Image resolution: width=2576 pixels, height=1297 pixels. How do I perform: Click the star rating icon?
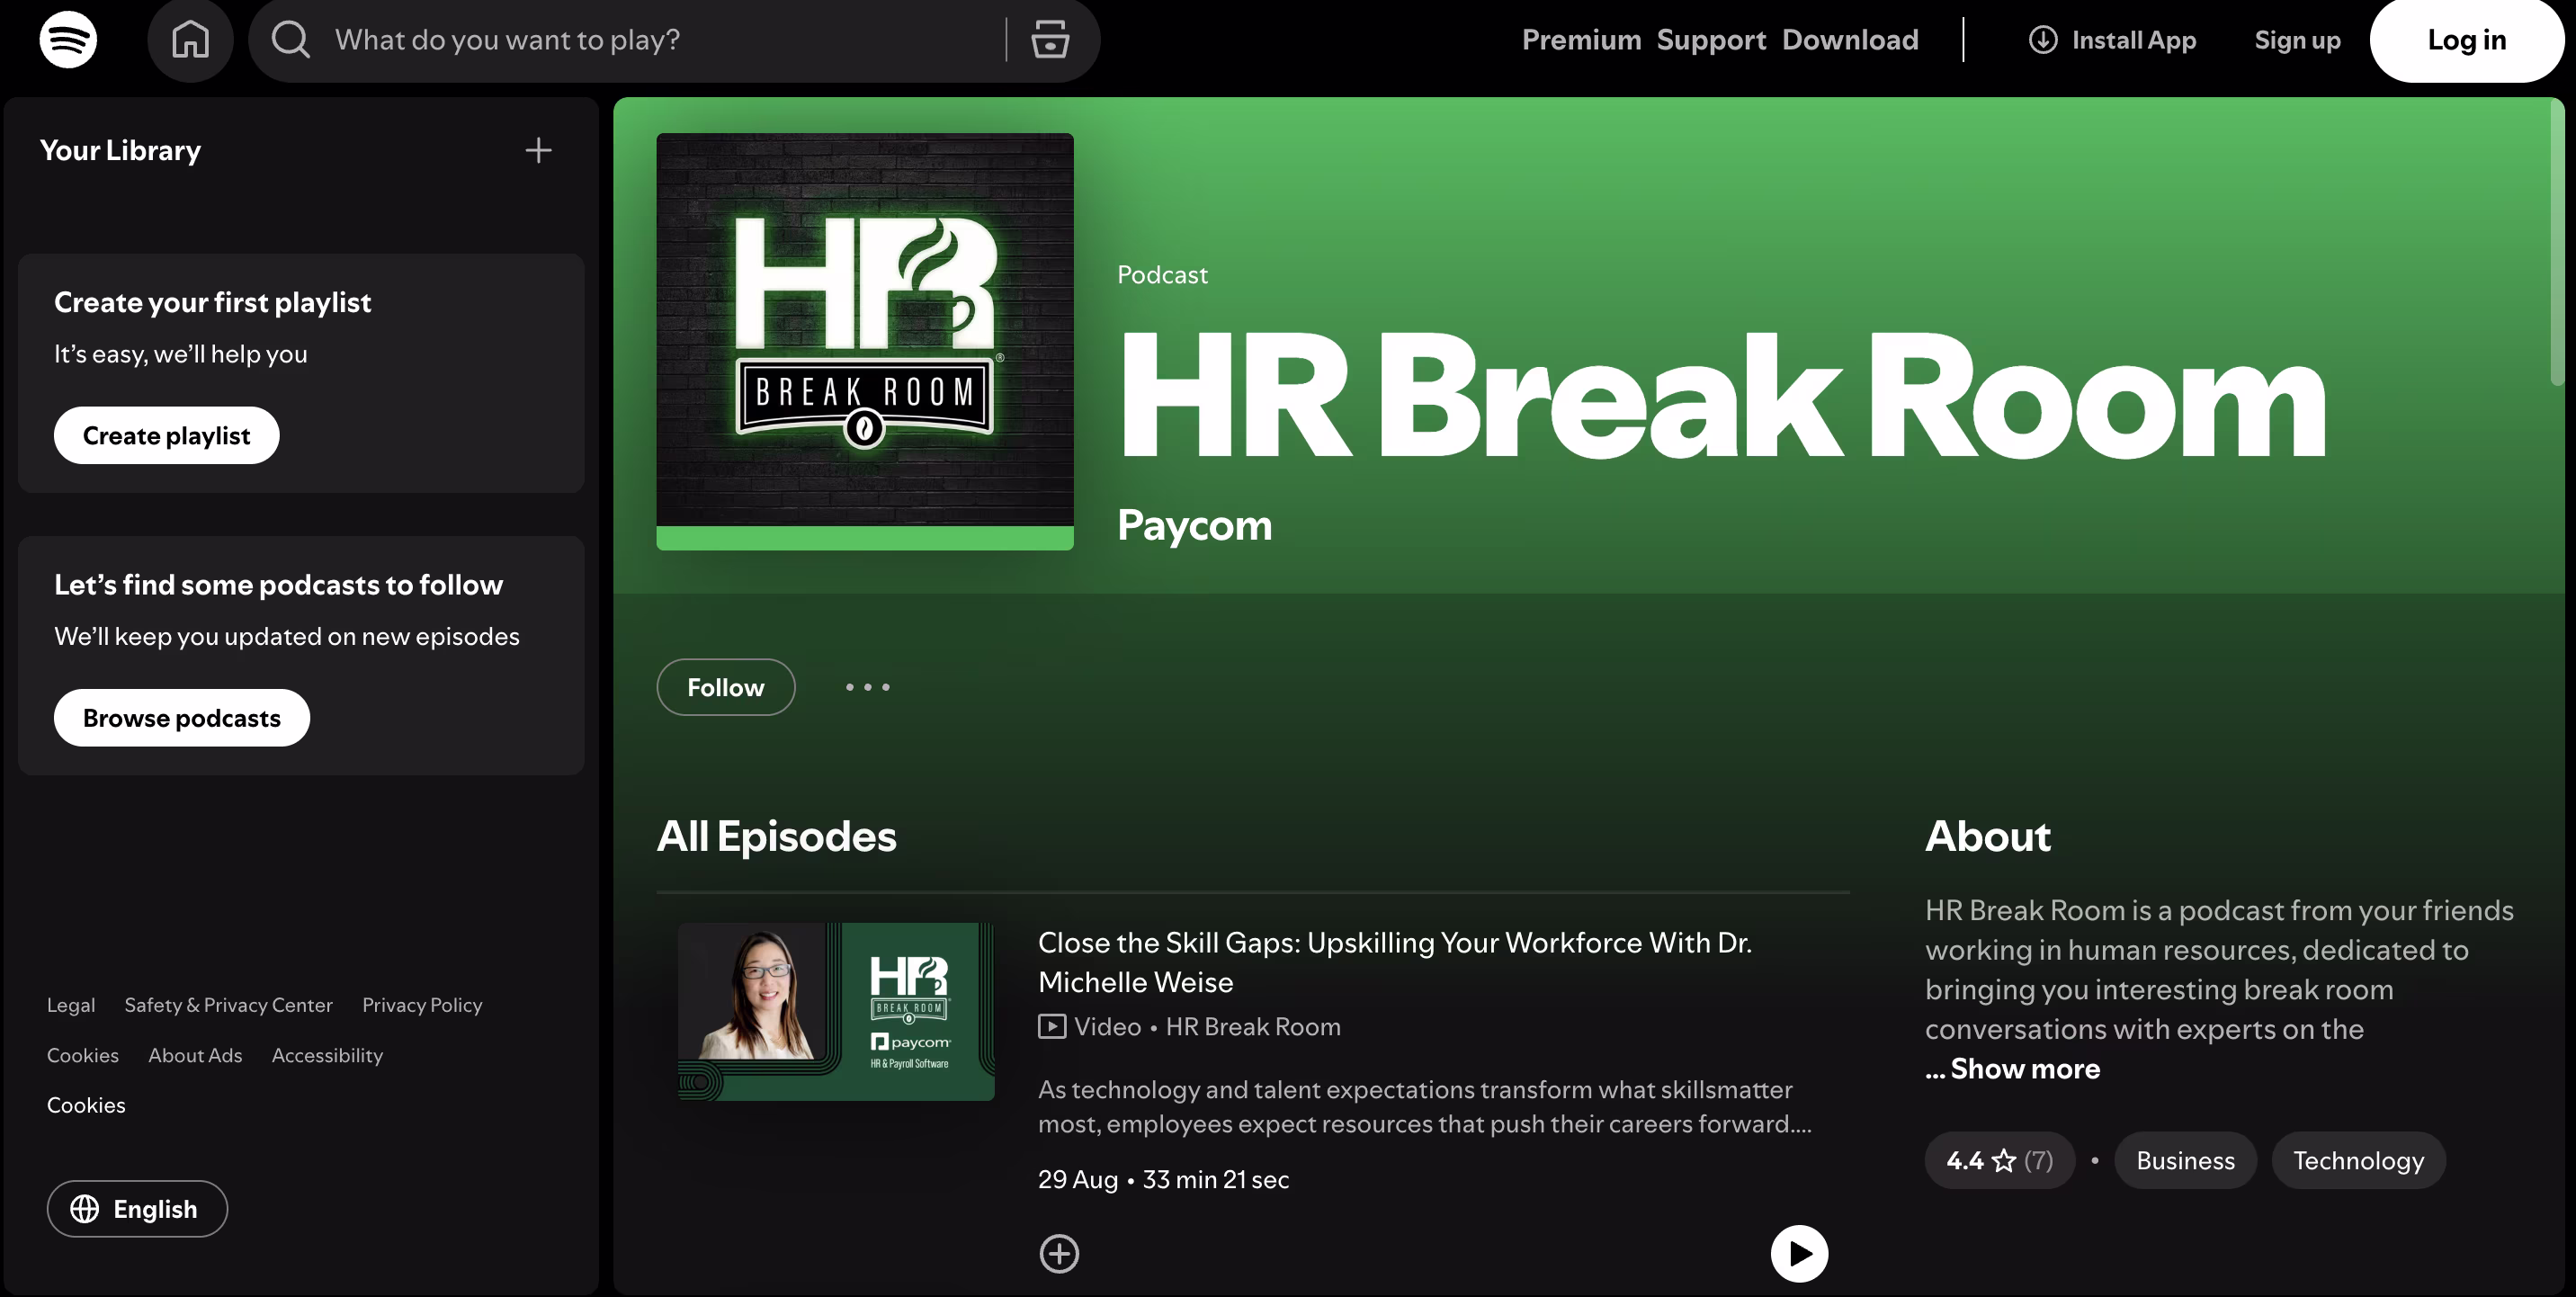point(2004,1160)
